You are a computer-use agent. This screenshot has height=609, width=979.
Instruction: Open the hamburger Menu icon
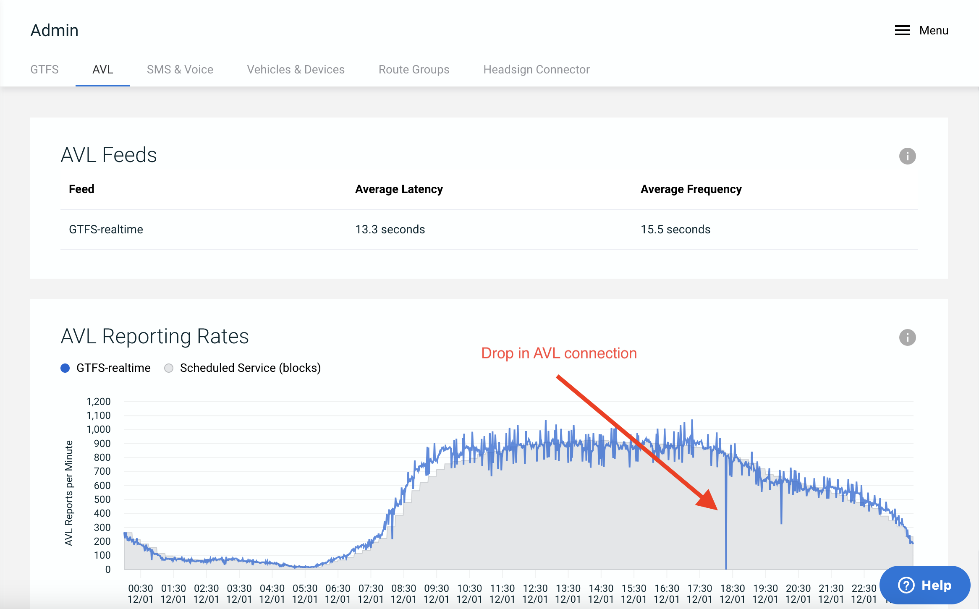tap(902, 30)
